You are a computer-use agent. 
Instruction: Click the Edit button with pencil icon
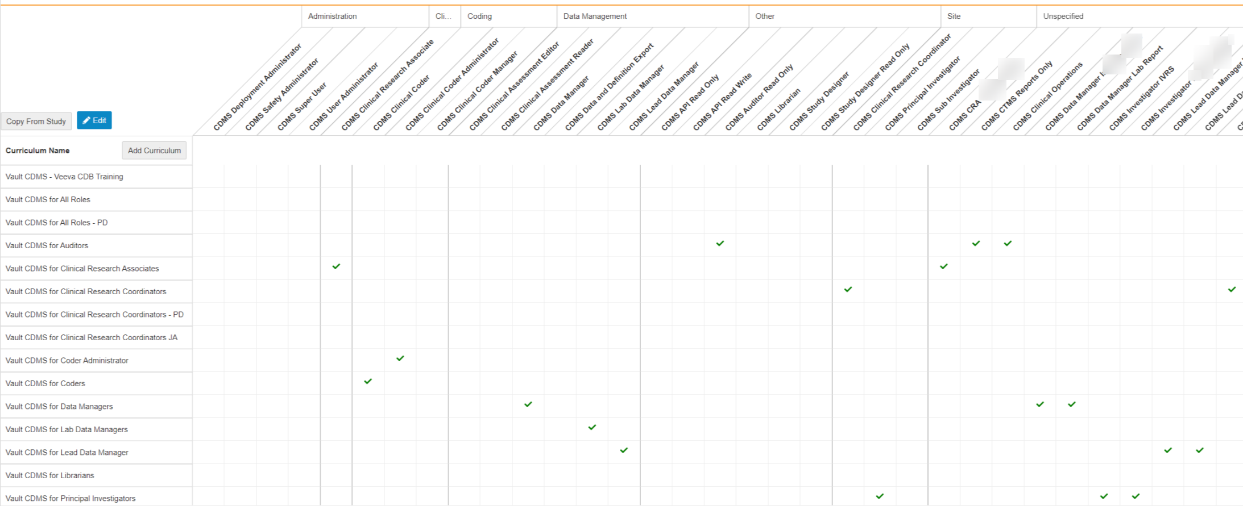[94, 120]
